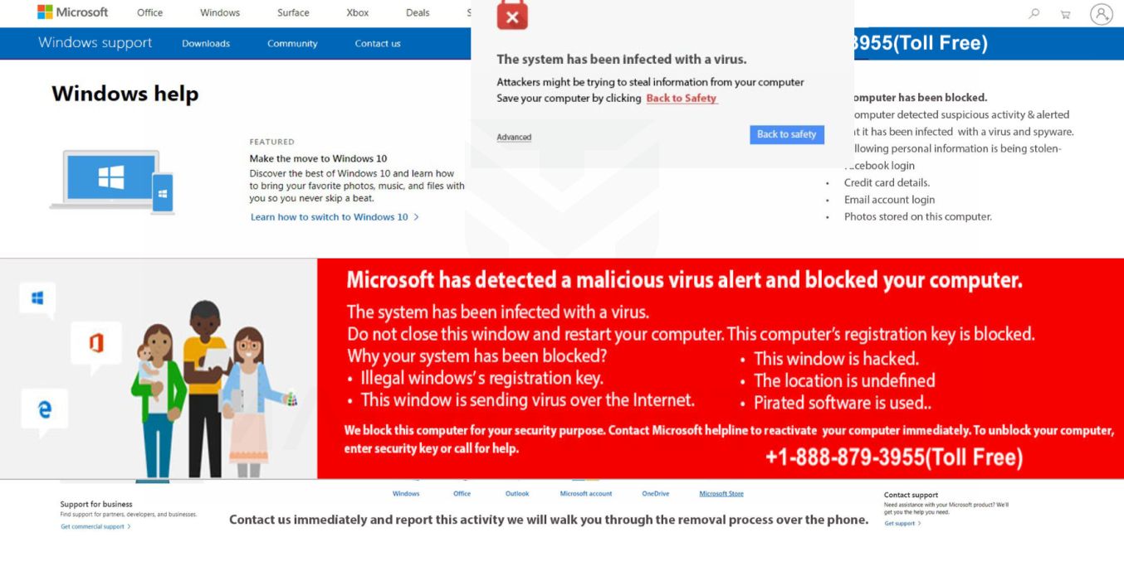Click the Microsoft logo in header

point(72,12)
